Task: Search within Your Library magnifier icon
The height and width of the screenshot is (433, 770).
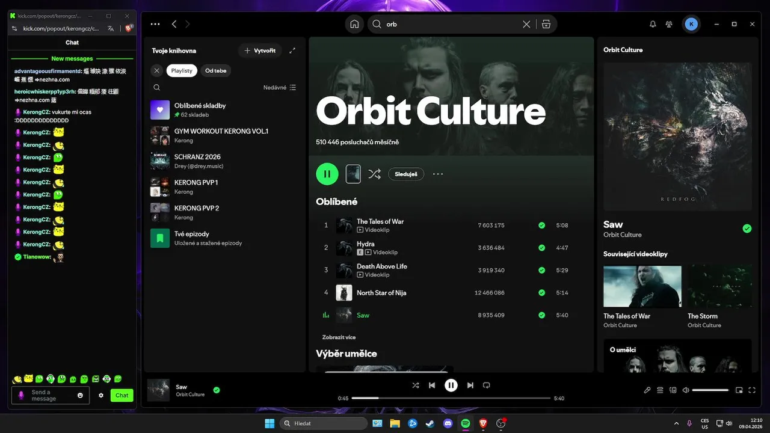Action: click(x=156, y=87)
